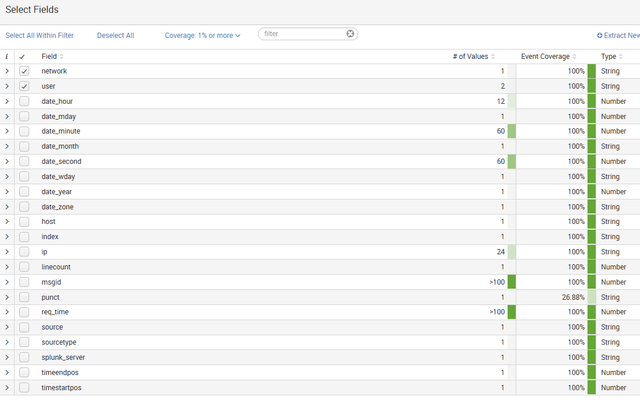The image size is (640, 403).
Task: Click the info 'i' column header
Action: click(6, 57)
